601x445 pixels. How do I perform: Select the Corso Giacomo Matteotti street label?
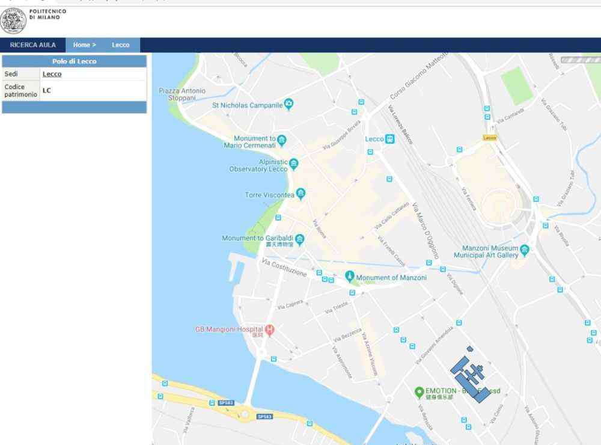418,75
